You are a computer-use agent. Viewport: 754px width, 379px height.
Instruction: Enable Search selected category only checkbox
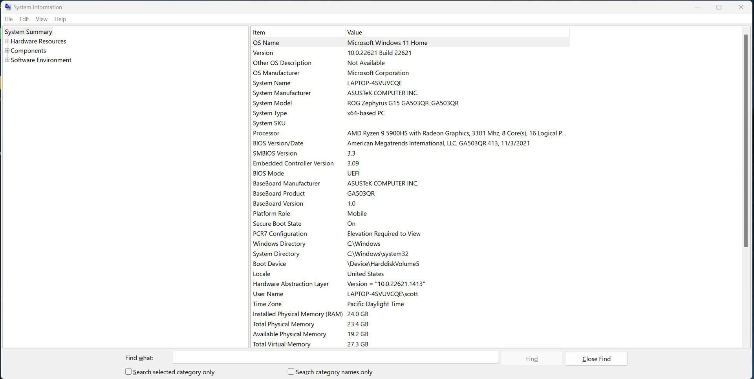pos(128,371)
